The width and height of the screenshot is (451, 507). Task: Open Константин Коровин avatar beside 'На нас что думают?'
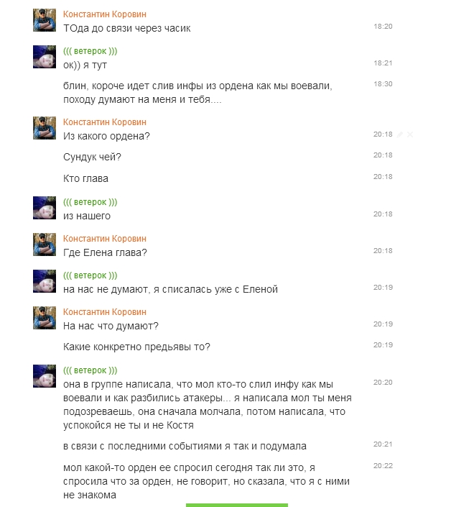click(45, 318)
